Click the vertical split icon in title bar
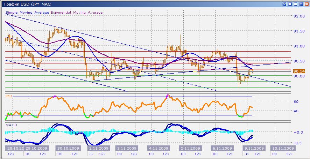The image size is (310, 159). click(290, 4)
